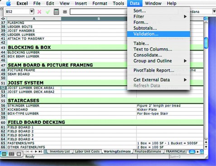Click the horizontal scrollbar thumb
The height and width of the screenshot is (166, 216).
click(x=192, y=152)
